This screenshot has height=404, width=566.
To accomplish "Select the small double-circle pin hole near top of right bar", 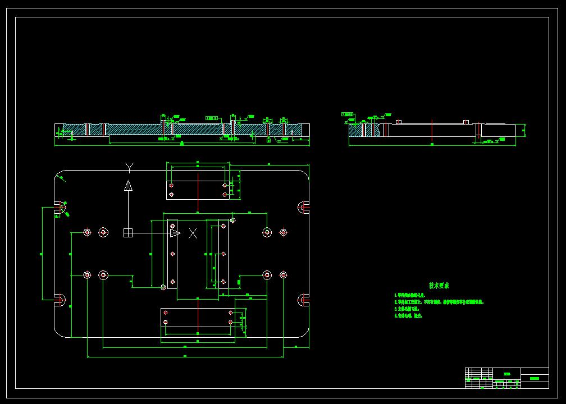I will coord(233,220).
